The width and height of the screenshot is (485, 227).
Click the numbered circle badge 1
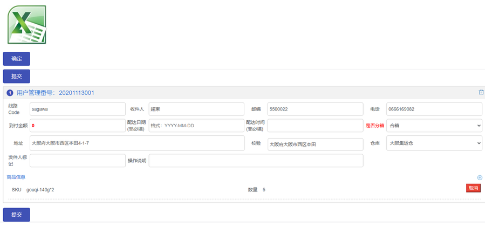[10, 93]
